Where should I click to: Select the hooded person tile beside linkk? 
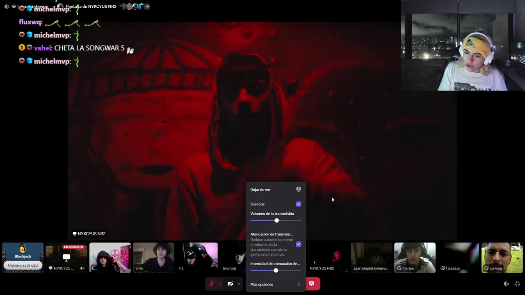click(x=110, y=258)
